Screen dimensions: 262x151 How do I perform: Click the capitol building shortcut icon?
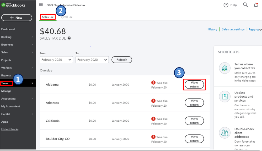(225, 68)
